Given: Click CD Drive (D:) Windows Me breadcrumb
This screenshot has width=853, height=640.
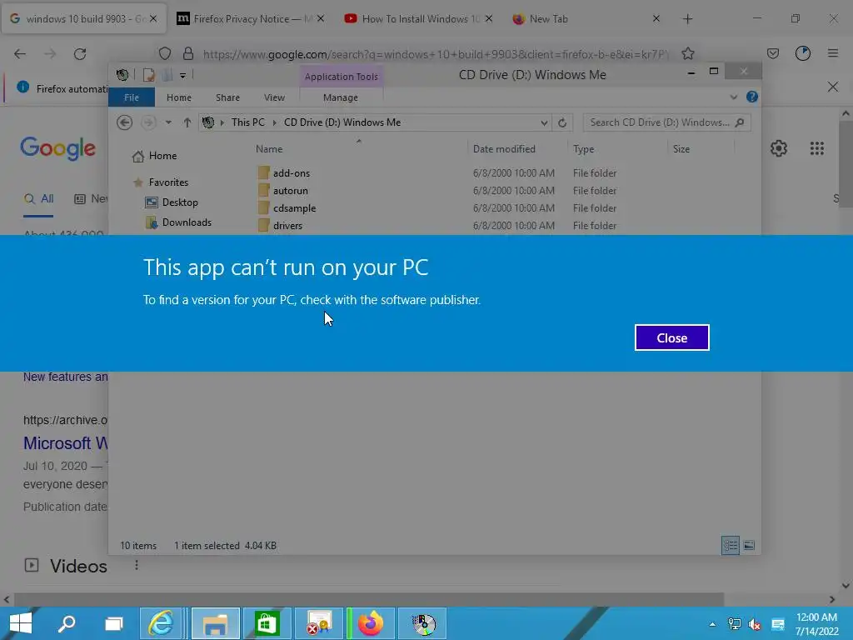Looking at the screenshot, I should click(342, 122).
